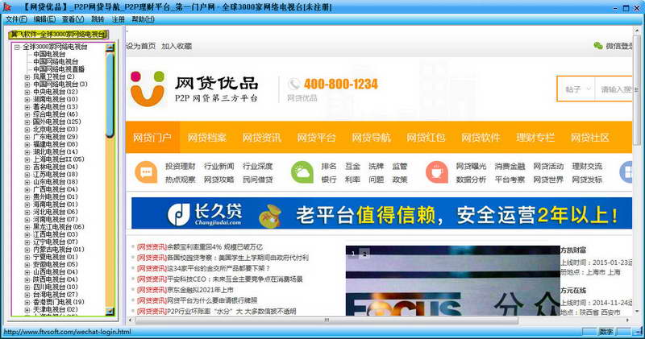Click the application icon in the title bar
645x339 pixels.
(x=7, y=7)
